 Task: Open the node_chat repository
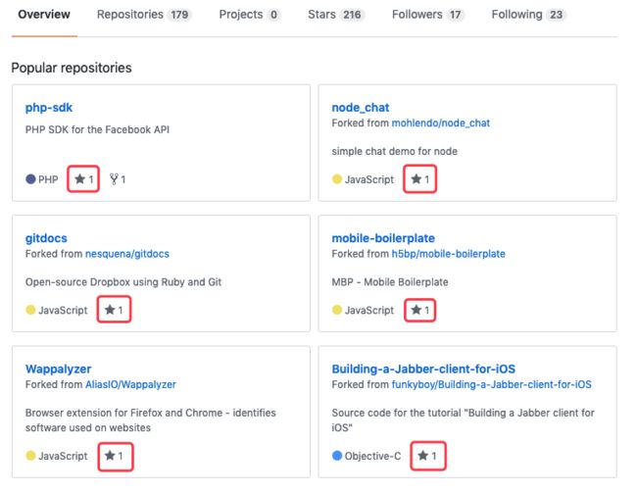(361, 108)
